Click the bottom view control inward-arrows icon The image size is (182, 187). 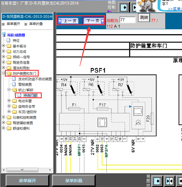170,181
